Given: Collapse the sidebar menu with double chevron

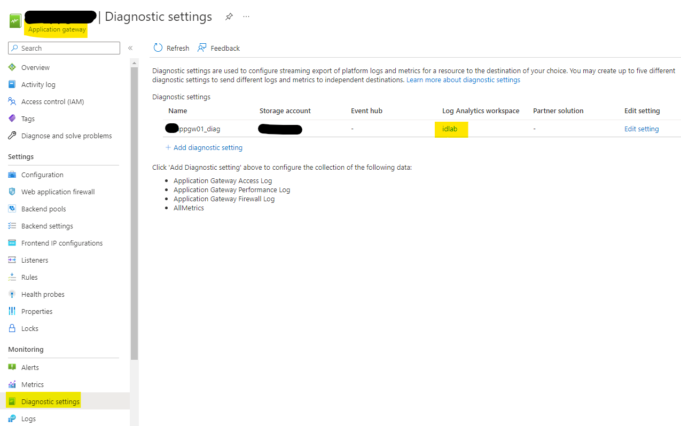Looking at the screenshot, I should coord(130,48).
